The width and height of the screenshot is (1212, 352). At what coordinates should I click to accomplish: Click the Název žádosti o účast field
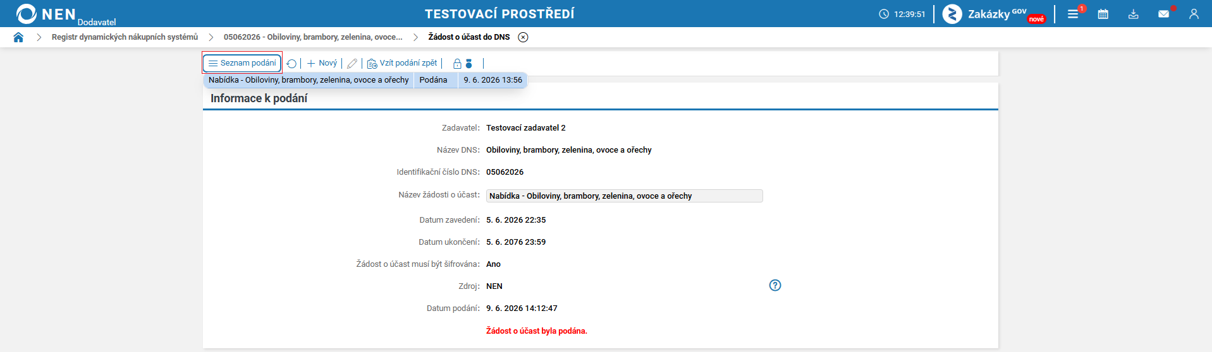click(624, 196)
